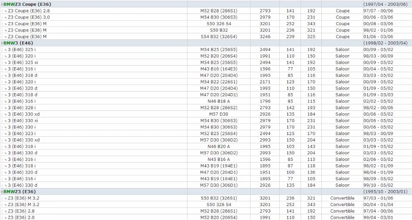The height and width of the screenshot is (220, 412).
Task: Click the date range (1995/10 - 2003/01)
Action: [x=386, y=192]
